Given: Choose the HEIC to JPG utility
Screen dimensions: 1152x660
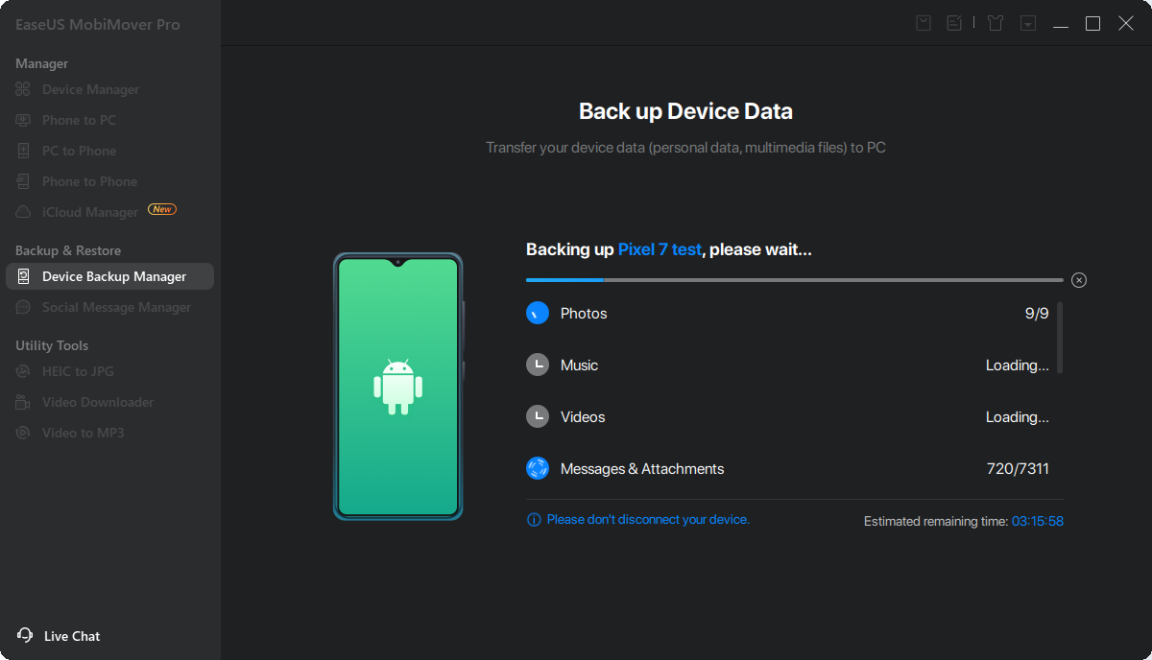Looking at the screenshot, I should tap(78, 371).
